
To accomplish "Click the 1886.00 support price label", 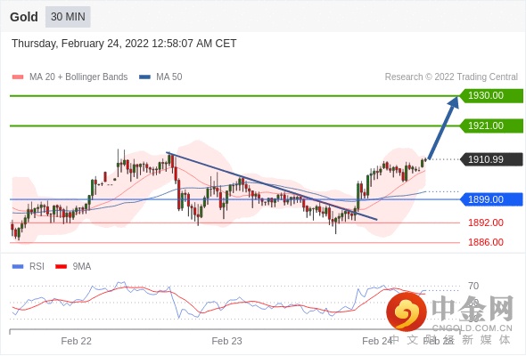I will tap(486, 242).
